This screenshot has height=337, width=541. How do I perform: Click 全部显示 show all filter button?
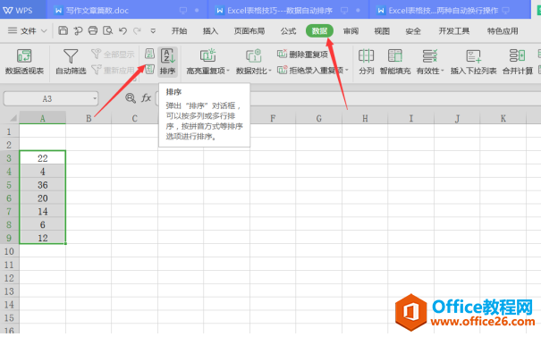click(113, 55)
